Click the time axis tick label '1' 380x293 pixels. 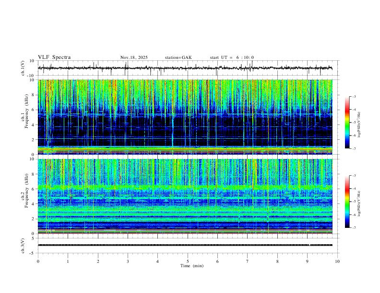[x=68, y=261]
